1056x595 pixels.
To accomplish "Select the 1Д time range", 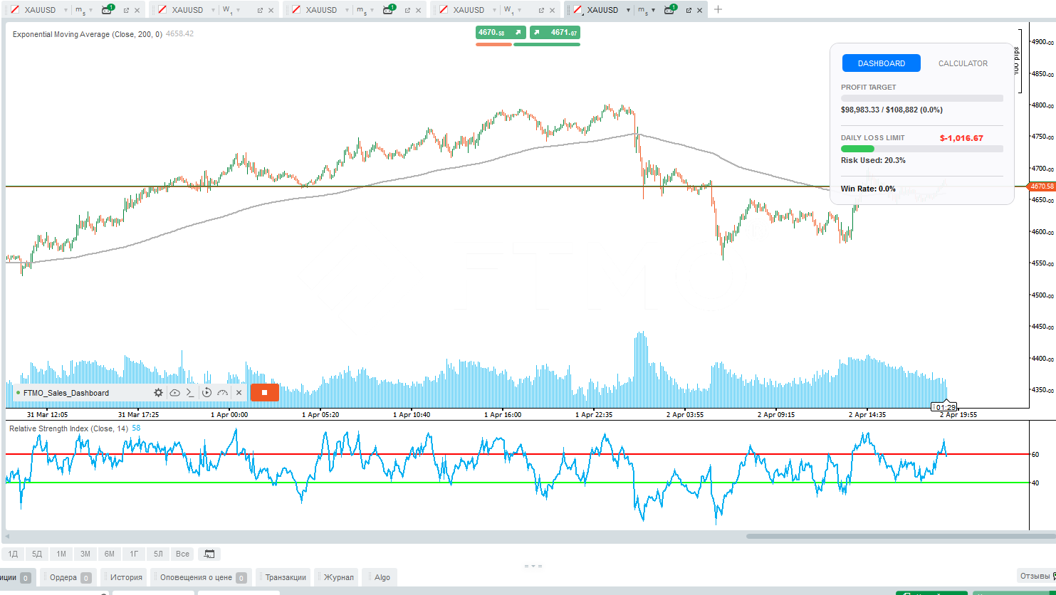I will (13, 554).
